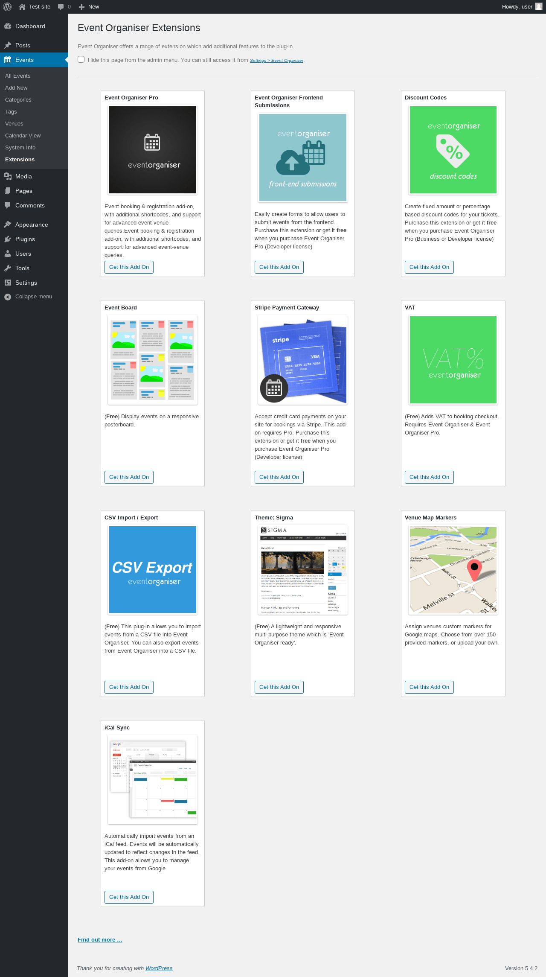This screenshot has width=546, height=977.
Task: Get the Discount Codes add-on
Action: [429, 267]
